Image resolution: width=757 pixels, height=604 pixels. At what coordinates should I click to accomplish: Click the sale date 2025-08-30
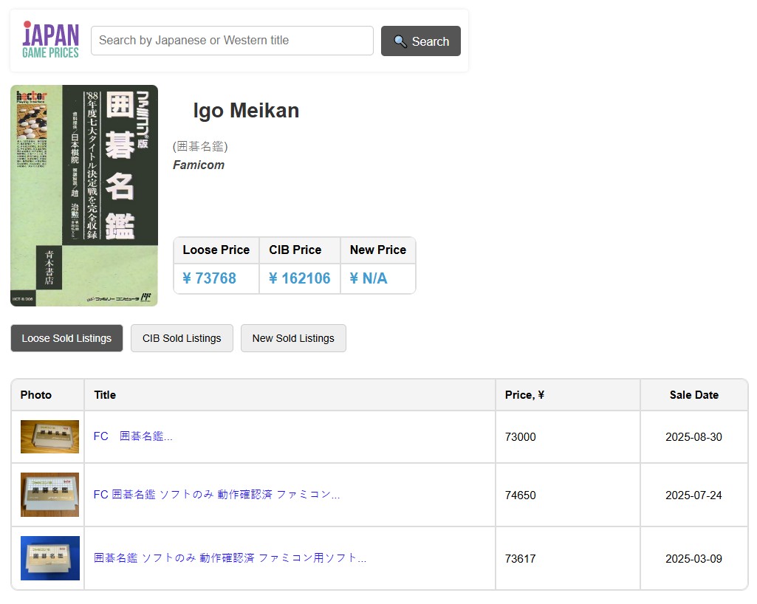pyautogui.click(x=693, y=437)
